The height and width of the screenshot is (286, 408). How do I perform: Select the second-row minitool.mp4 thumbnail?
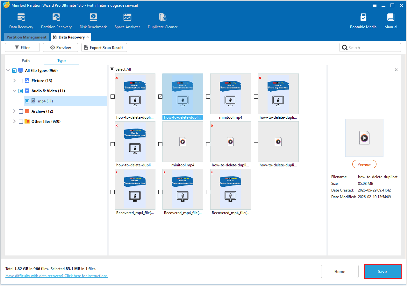183,142
